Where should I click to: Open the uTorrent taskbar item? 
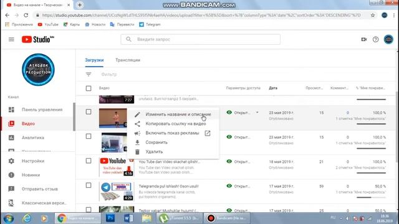[179, 218]
